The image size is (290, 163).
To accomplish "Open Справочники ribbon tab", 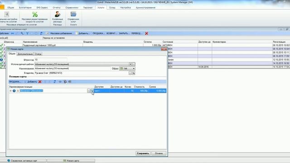I will pyautogui.click(x=72, y=8).
